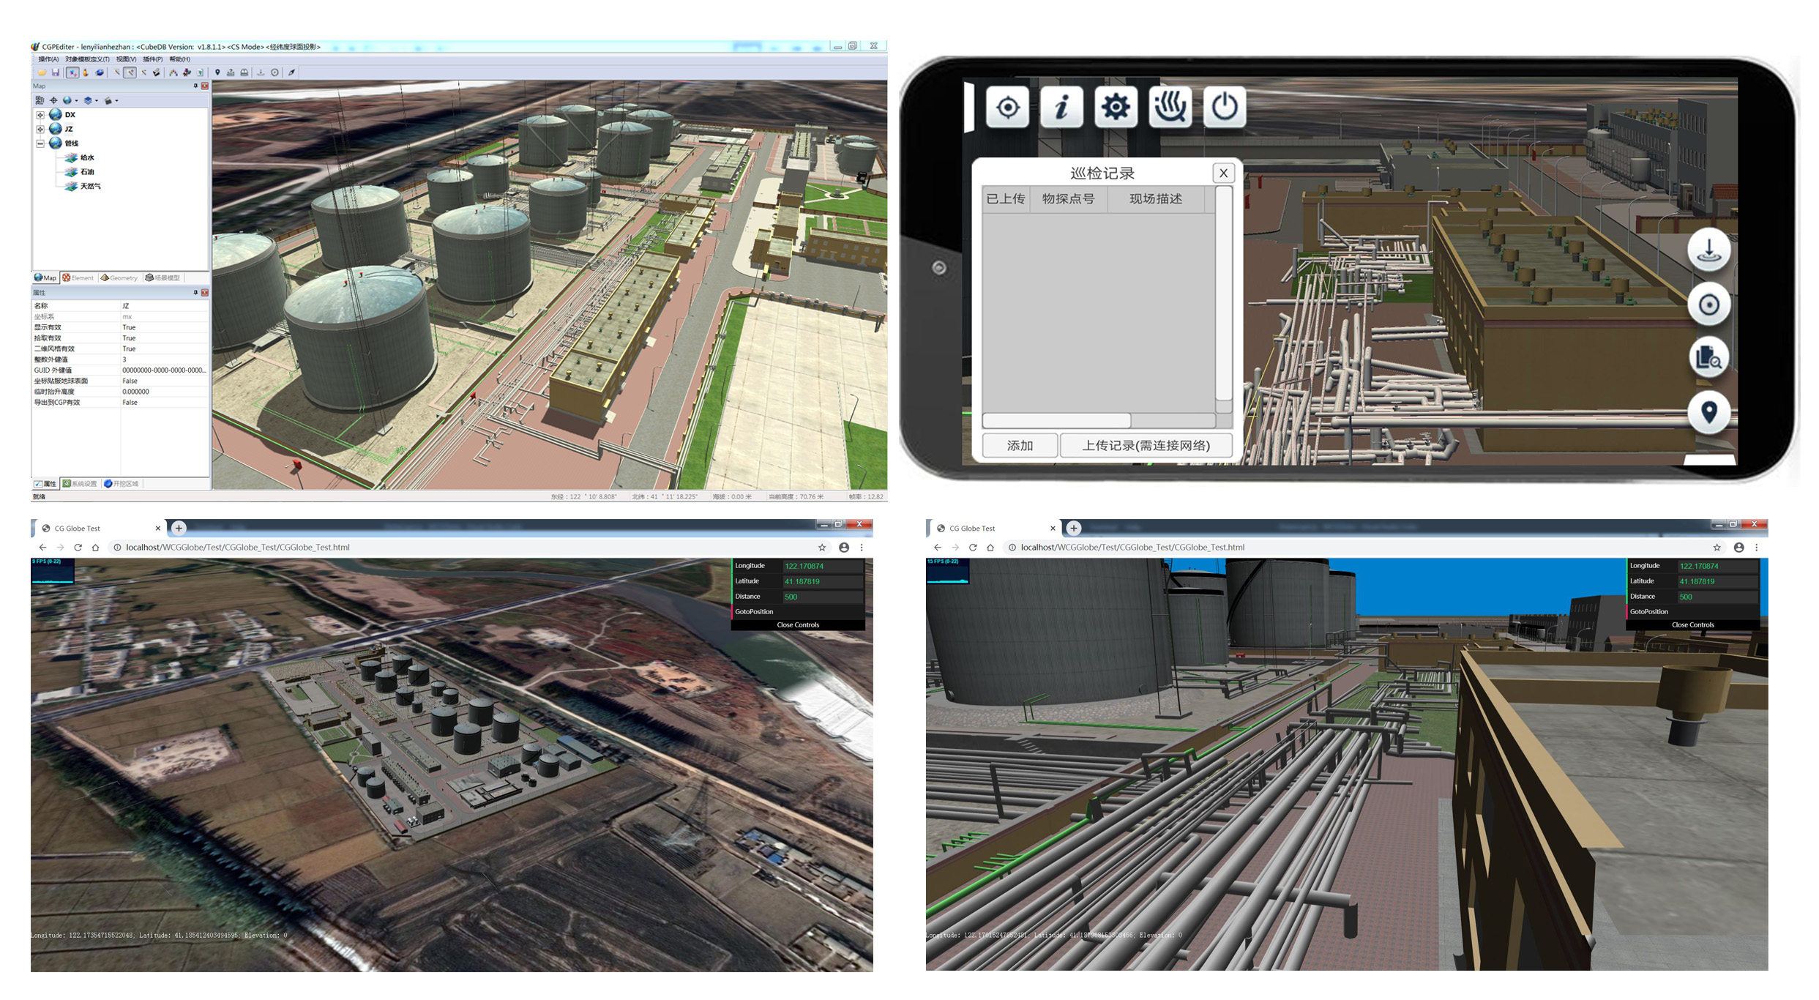Open file with folder icon in CGPEditer toolbar
The width and height of the screenshot is (1819, 1000).
[42, 72]
